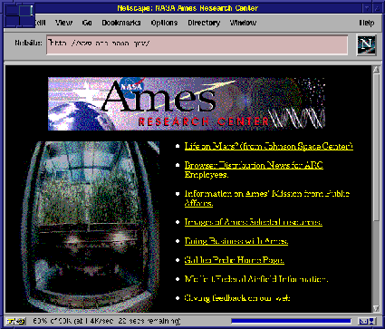Click the Netsite URL input field
Screen dimensions: 385x329
pos(197,45)
